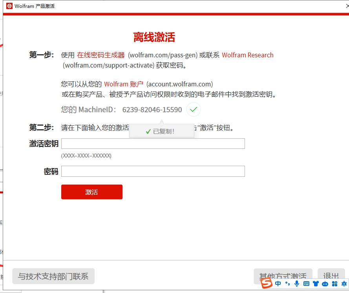Viewport: 349px width, 293px height.
Task: Open Sogou voice input via microphone icon
Action: click(296, 284)
